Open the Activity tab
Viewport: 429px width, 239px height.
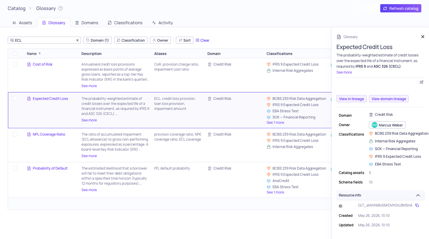(162, 23)
